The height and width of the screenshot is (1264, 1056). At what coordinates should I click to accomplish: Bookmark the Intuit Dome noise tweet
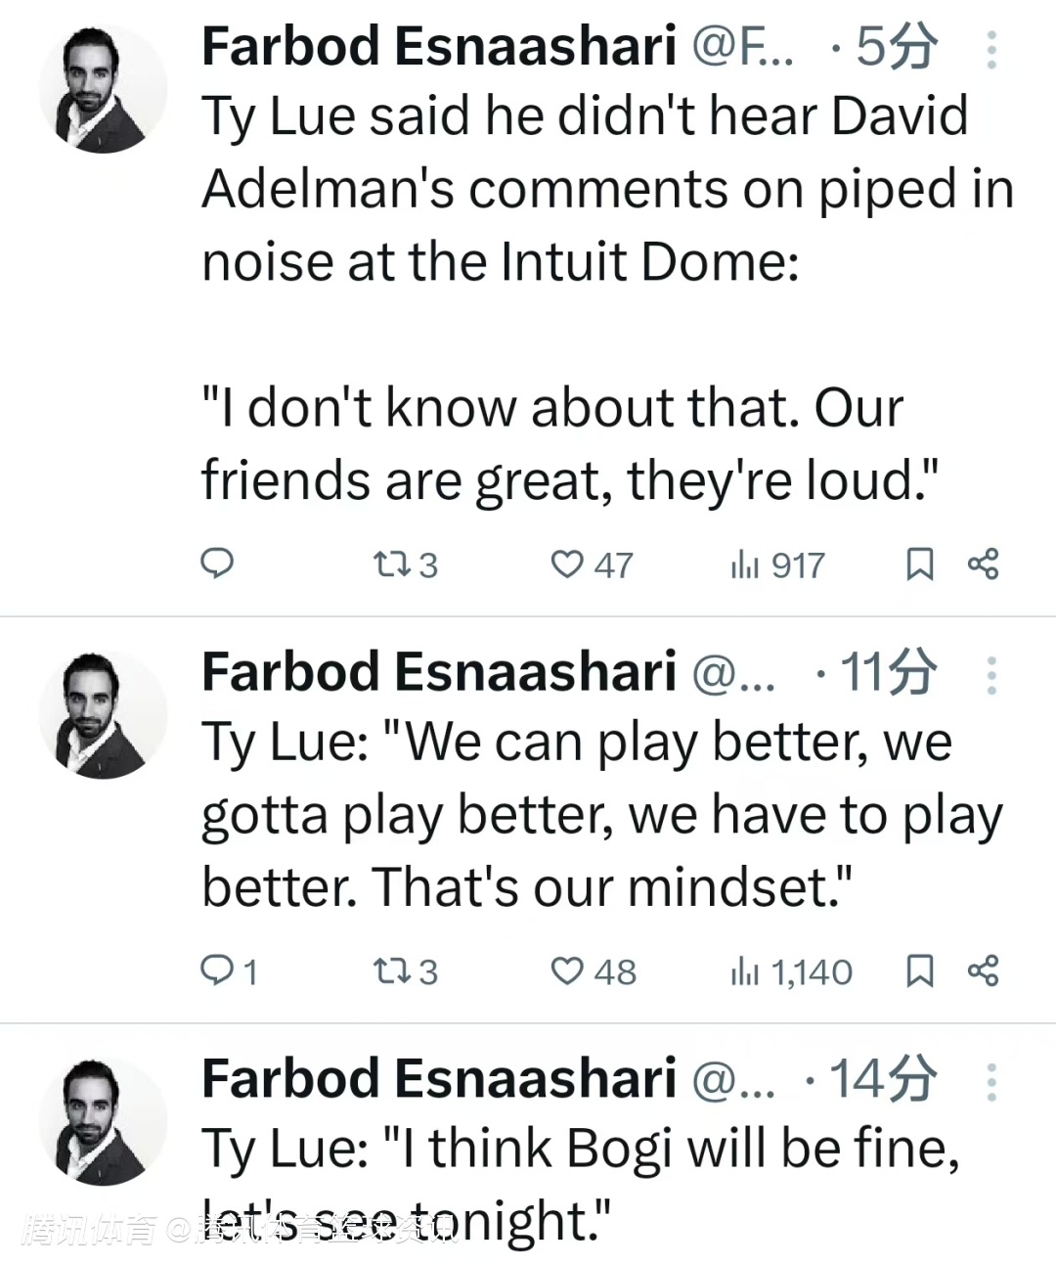click(x=919, y=564)
